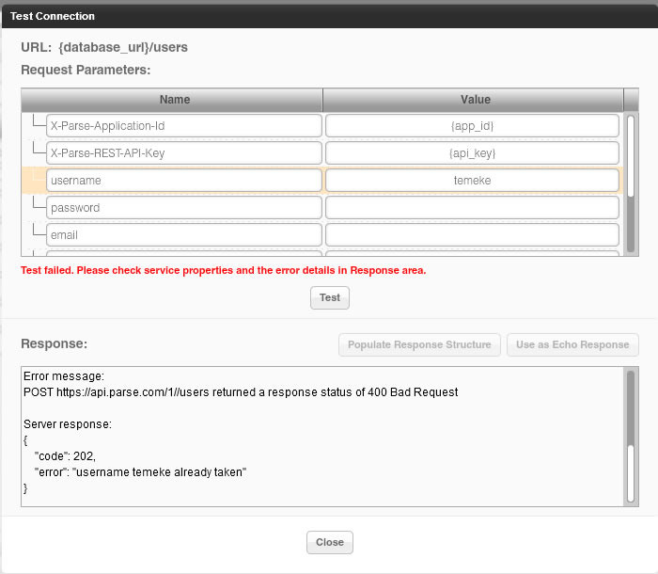Click Populate Response Structure button
The height and width of the screenshot is (574, 658).
[x=419, y=344]
